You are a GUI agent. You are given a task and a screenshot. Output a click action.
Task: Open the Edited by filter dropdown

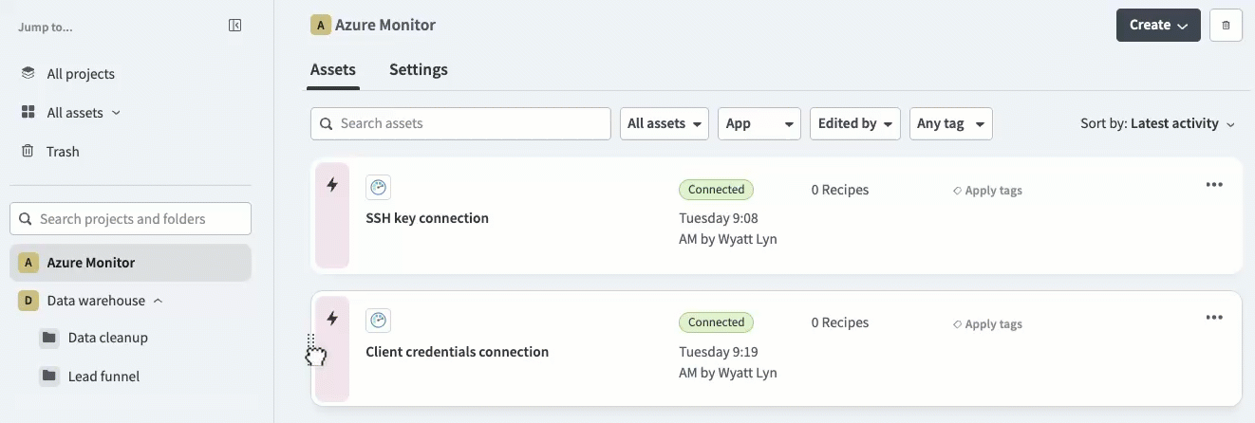(855, 123)
